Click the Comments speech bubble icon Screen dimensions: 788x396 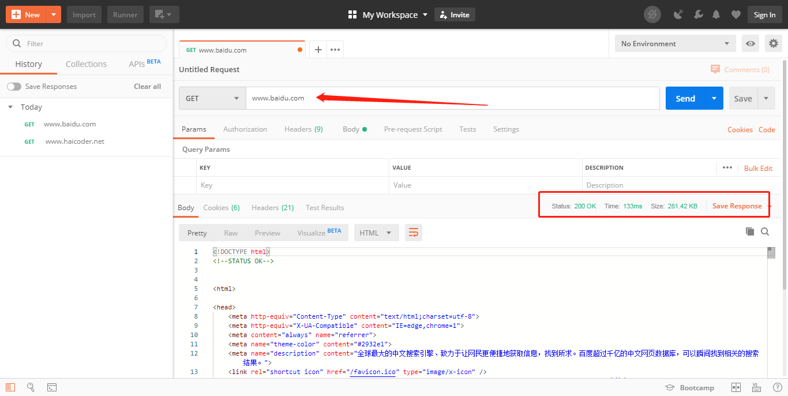[x=715, y=69]
